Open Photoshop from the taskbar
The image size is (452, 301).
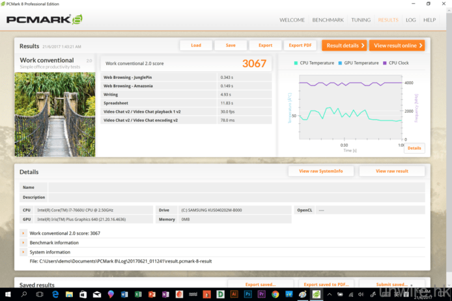tap(247, 294)
